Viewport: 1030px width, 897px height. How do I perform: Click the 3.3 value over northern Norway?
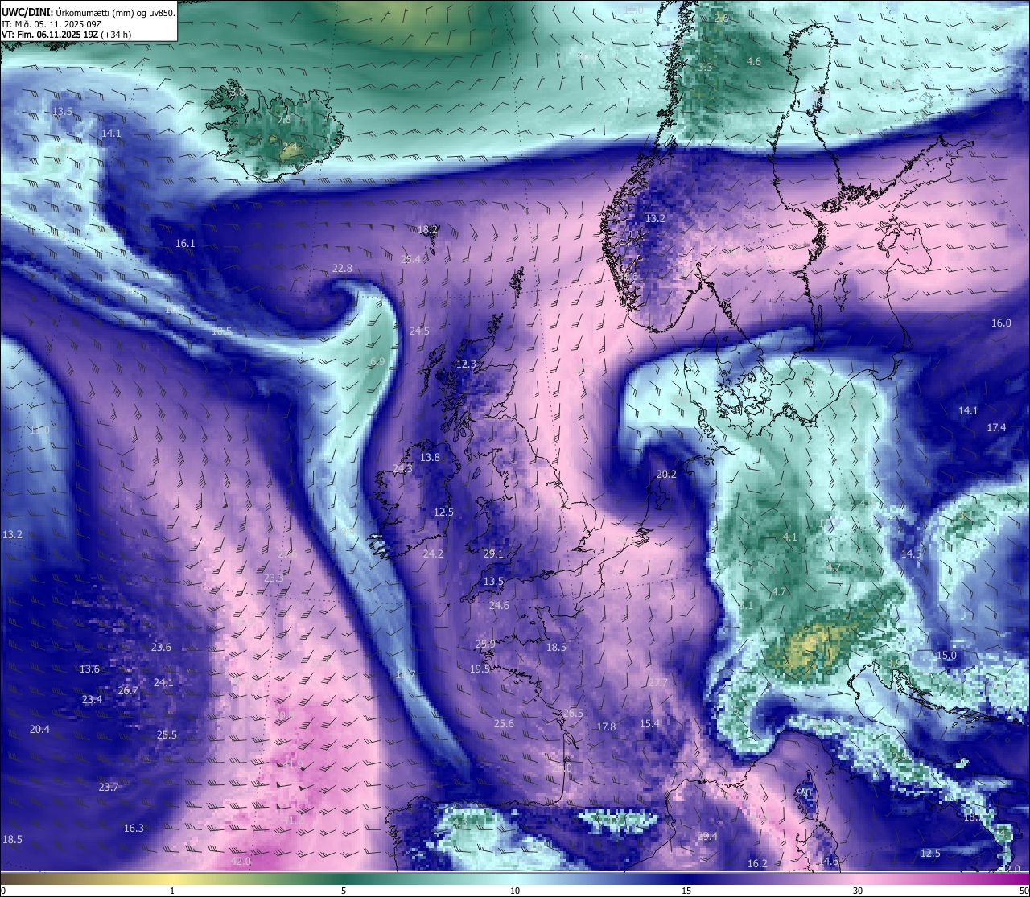click(705, 67)
